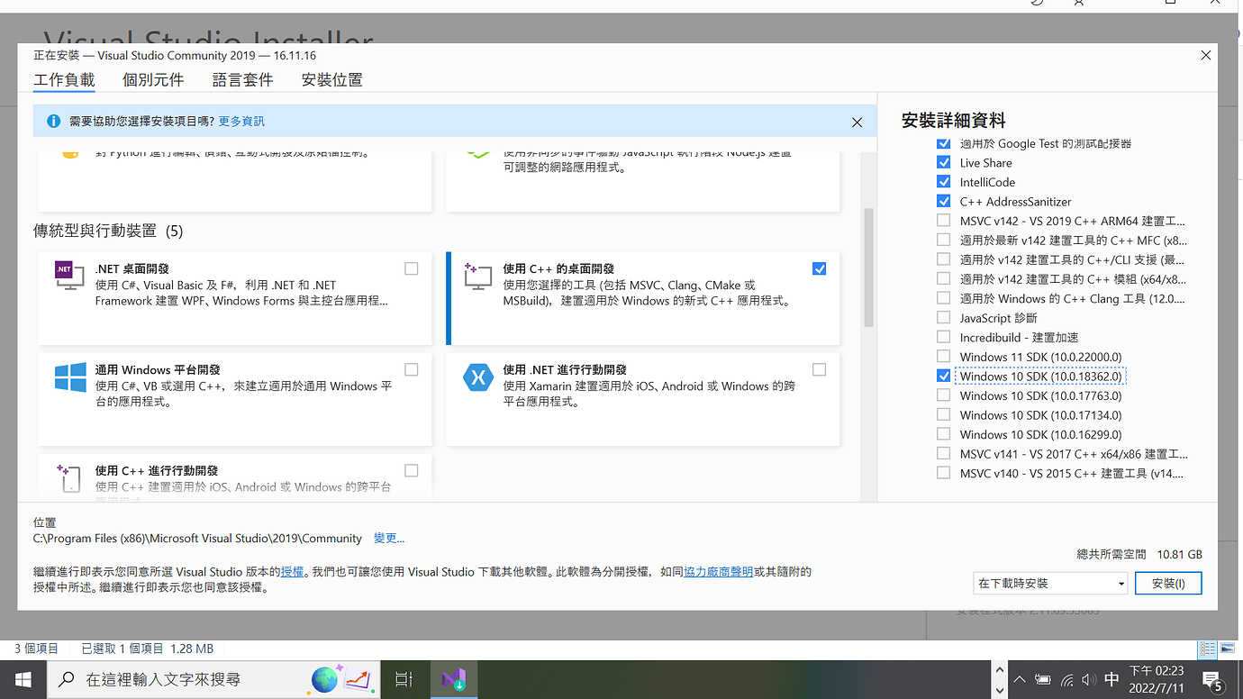The image size is (1243, 699).
Task: Show hidden icons in the system tray
Action: point(1020,679)
